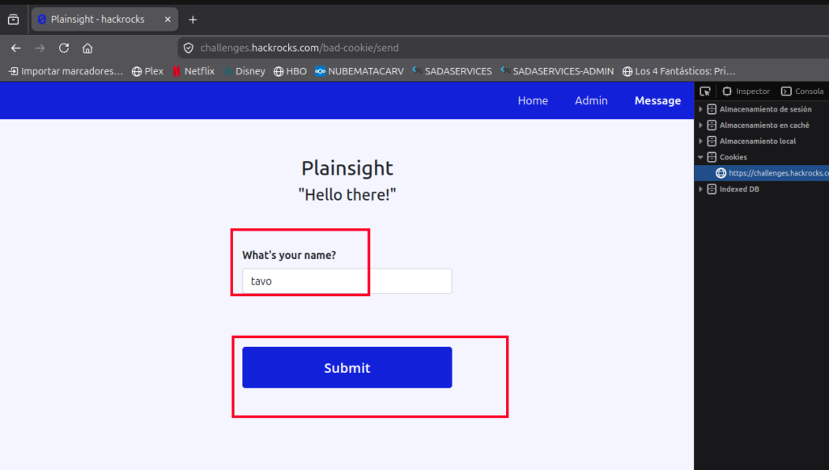829x470 pixels.
Task: Open the recent tabs icon at top-left
Action: [x=13, y=19]
